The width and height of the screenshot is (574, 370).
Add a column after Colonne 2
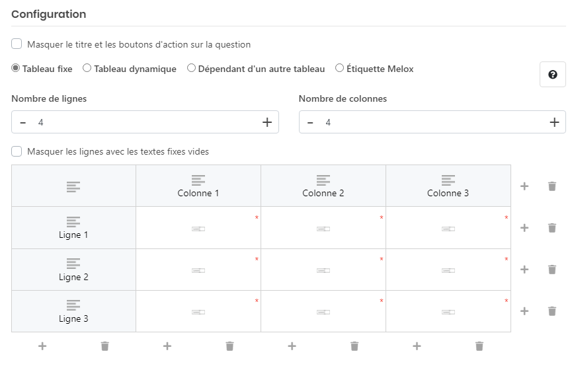(x=292, y=346)
